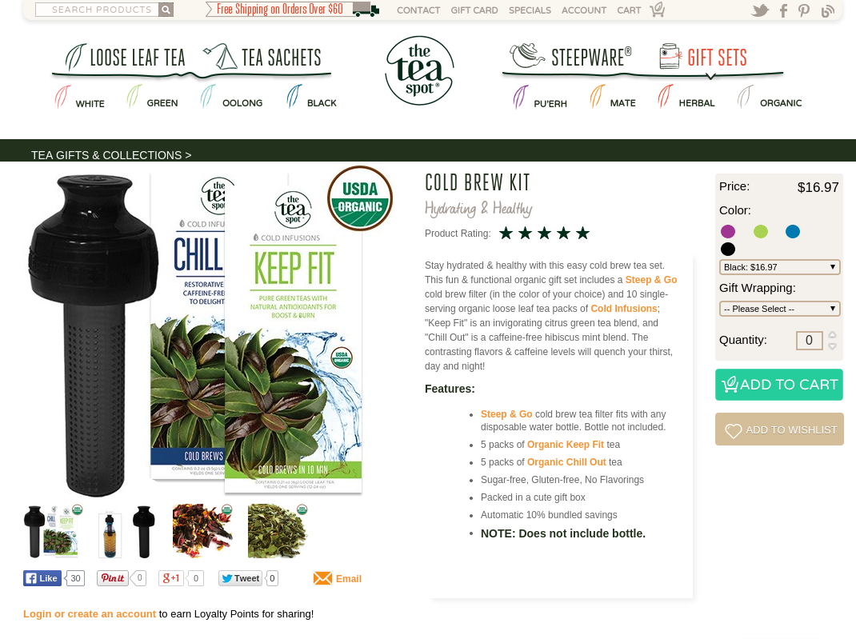Open the Organic Keep Fit link
Screen dimensions: 856x639
(x=566, y=444)
